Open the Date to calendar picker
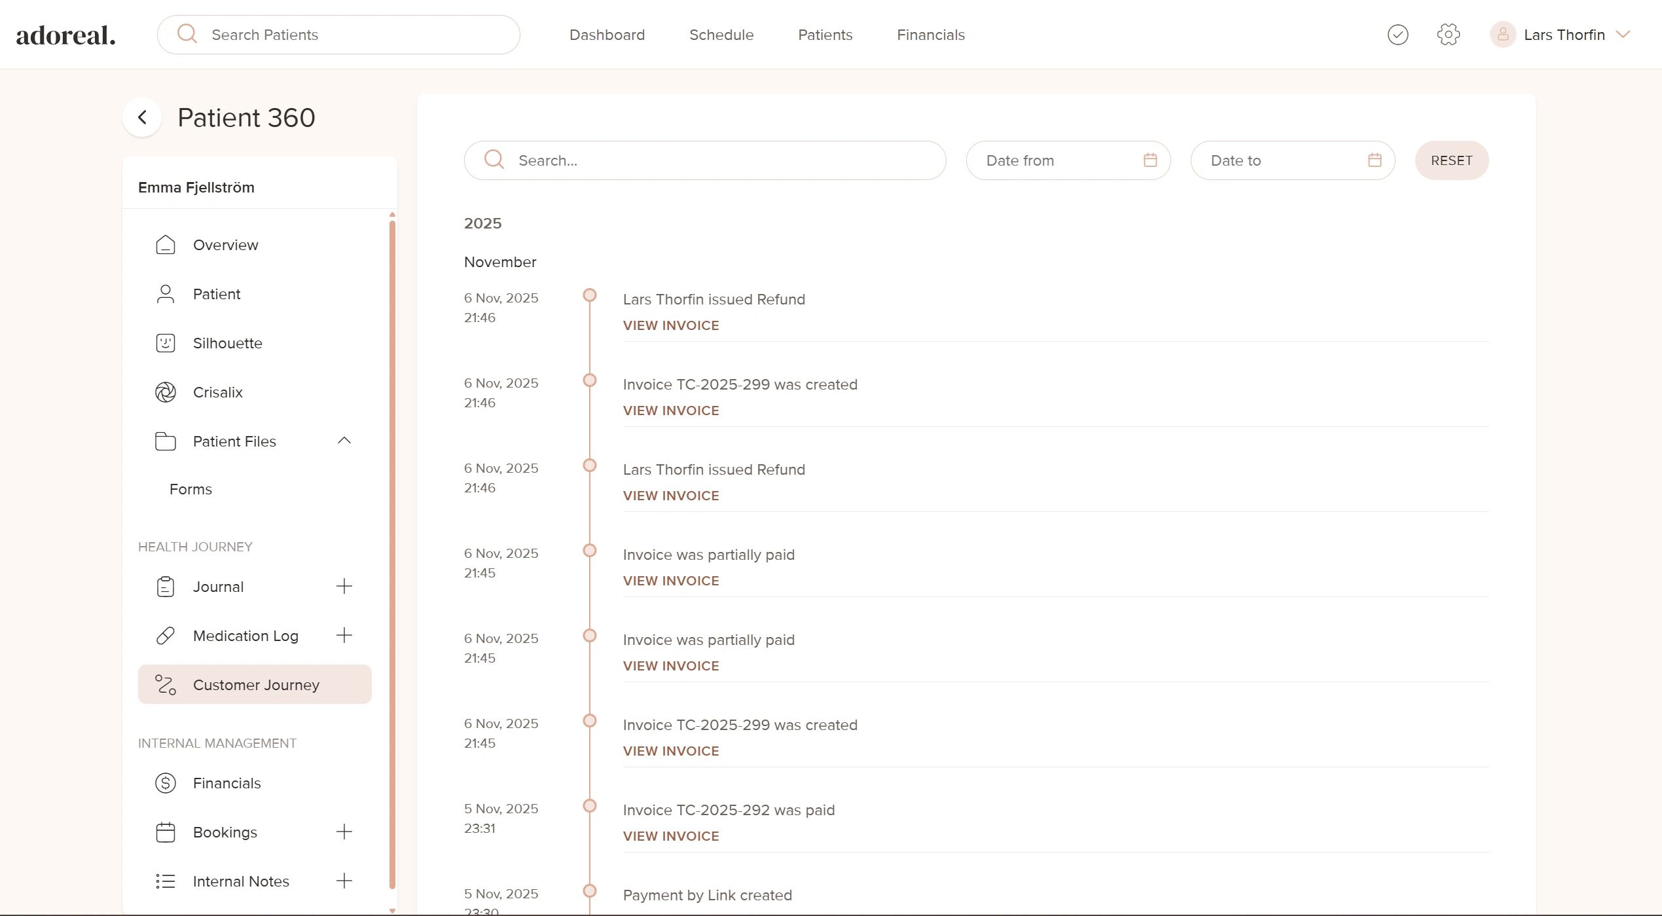 click(x=1375, y=160)
